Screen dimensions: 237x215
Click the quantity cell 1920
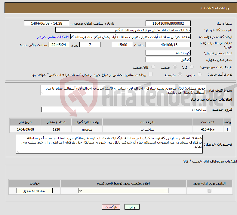coord(56,129)
